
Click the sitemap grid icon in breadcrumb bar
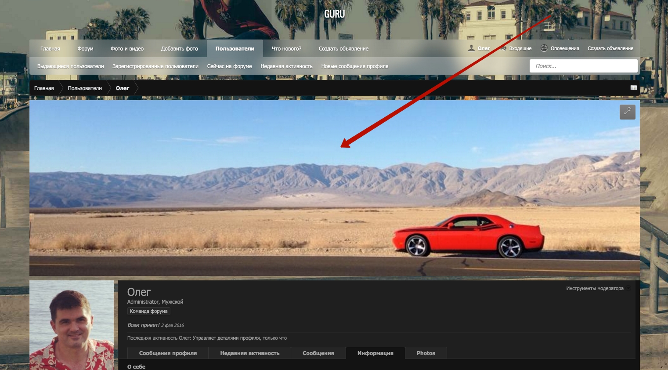coord(633,88)
